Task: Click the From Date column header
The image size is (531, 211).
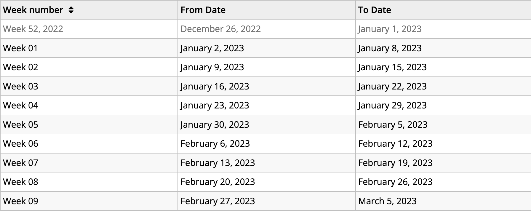Action: [x=203, y=10]
